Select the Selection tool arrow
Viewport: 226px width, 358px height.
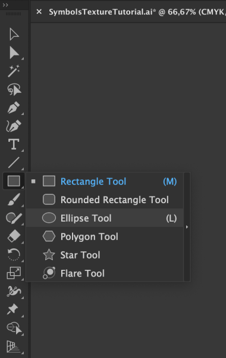pos(14,35)
